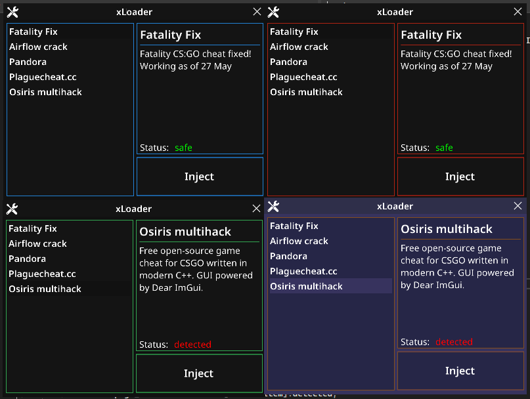Select Osiris multihack in red-bordered list
The width and height of the screenshot is (530, 399).
[x=330, y=93]
